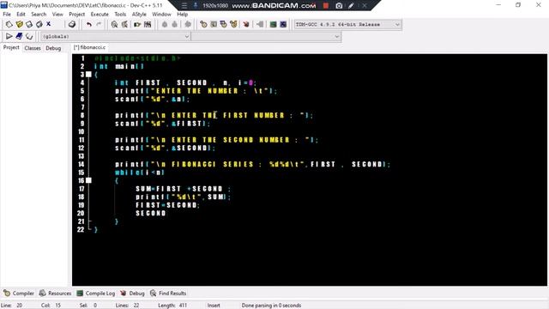Click the Print icon
Screen dimensions: 549x309
click(x=72, y=24)
